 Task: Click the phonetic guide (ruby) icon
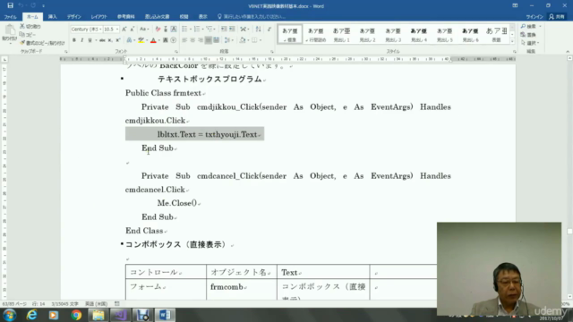click(166, 30)
